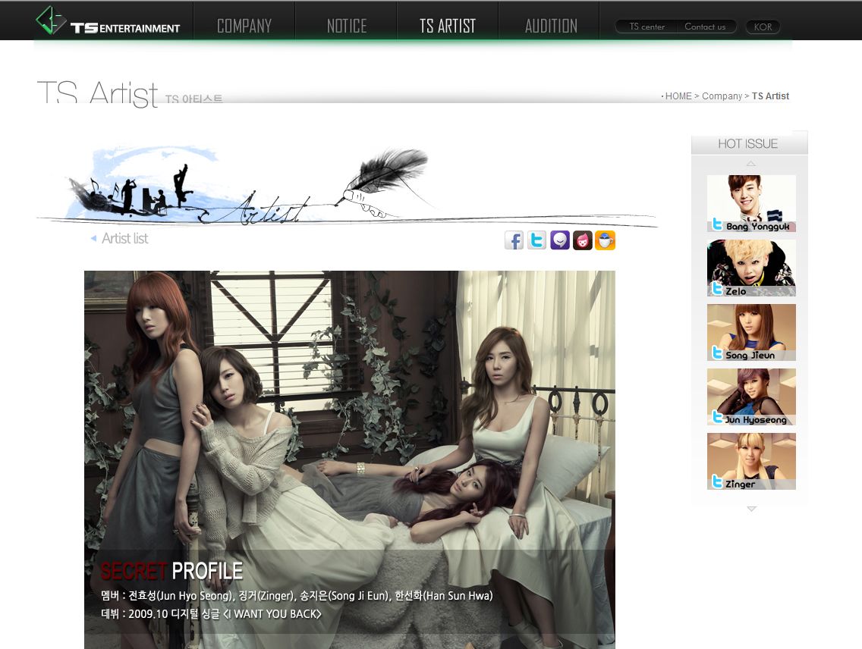This screenshot has width=862, height=649.
Task: Click the orange coffee cup share icon
Action: tap(605, 240)
